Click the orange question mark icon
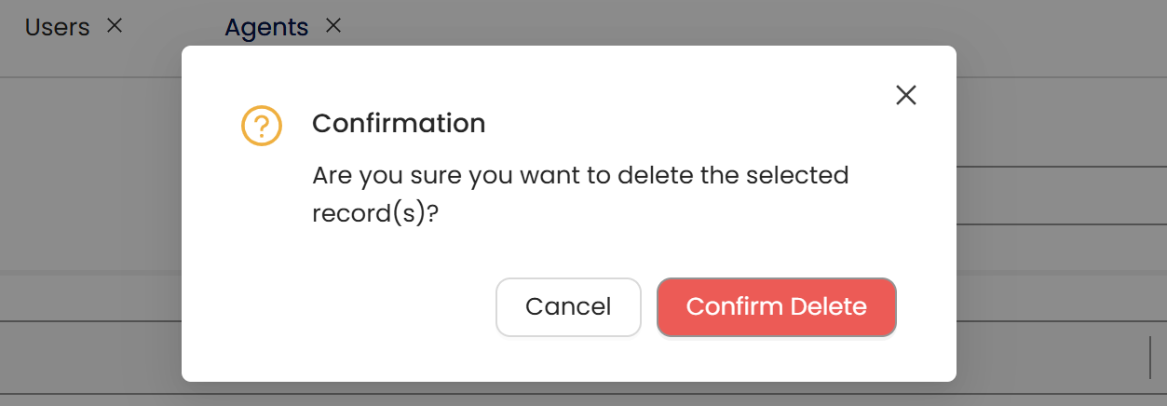Image resolution: width=1167 pixels, height=406 pixels. (x=261, y=125)
